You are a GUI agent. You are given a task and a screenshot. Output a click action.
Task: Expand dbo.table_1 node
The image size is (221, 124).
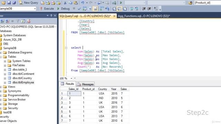point(5,70)
